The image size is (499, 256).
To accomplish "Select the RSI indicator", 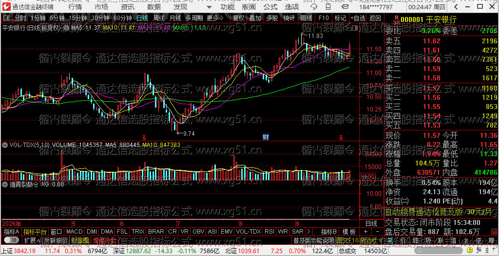I will (269, 232).
